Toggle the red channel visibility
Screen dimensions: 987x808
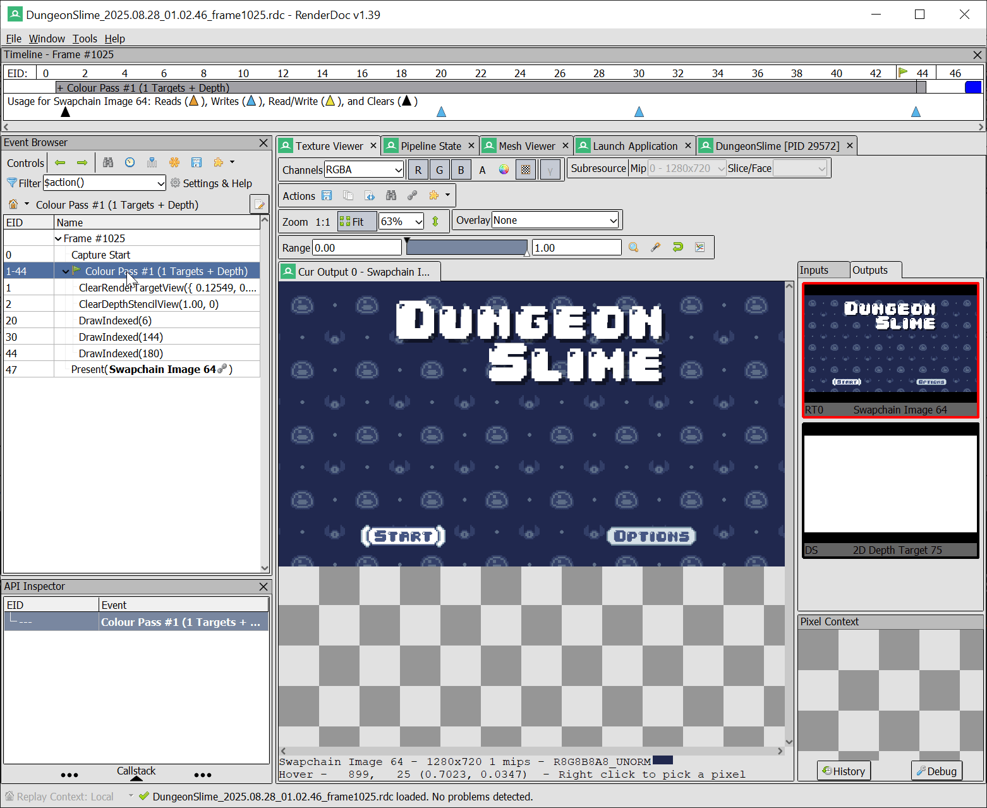click(x=418, y=169)
